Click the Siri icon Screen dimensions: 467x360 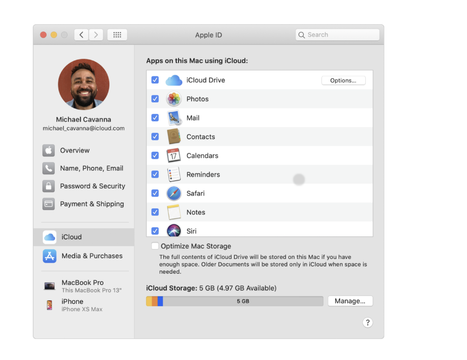tap(174, 230)
